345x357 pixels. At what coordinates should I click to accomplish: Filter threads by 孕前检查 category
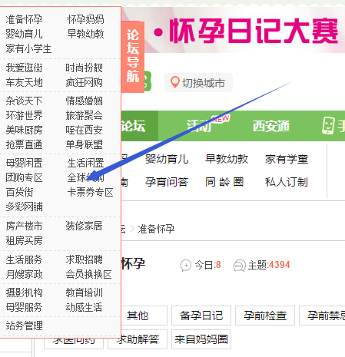coord(265,316)
